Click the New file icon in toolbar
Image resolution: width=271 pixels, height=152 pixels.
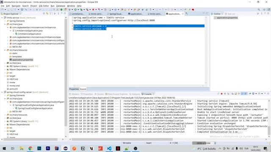tap(3, 10)
